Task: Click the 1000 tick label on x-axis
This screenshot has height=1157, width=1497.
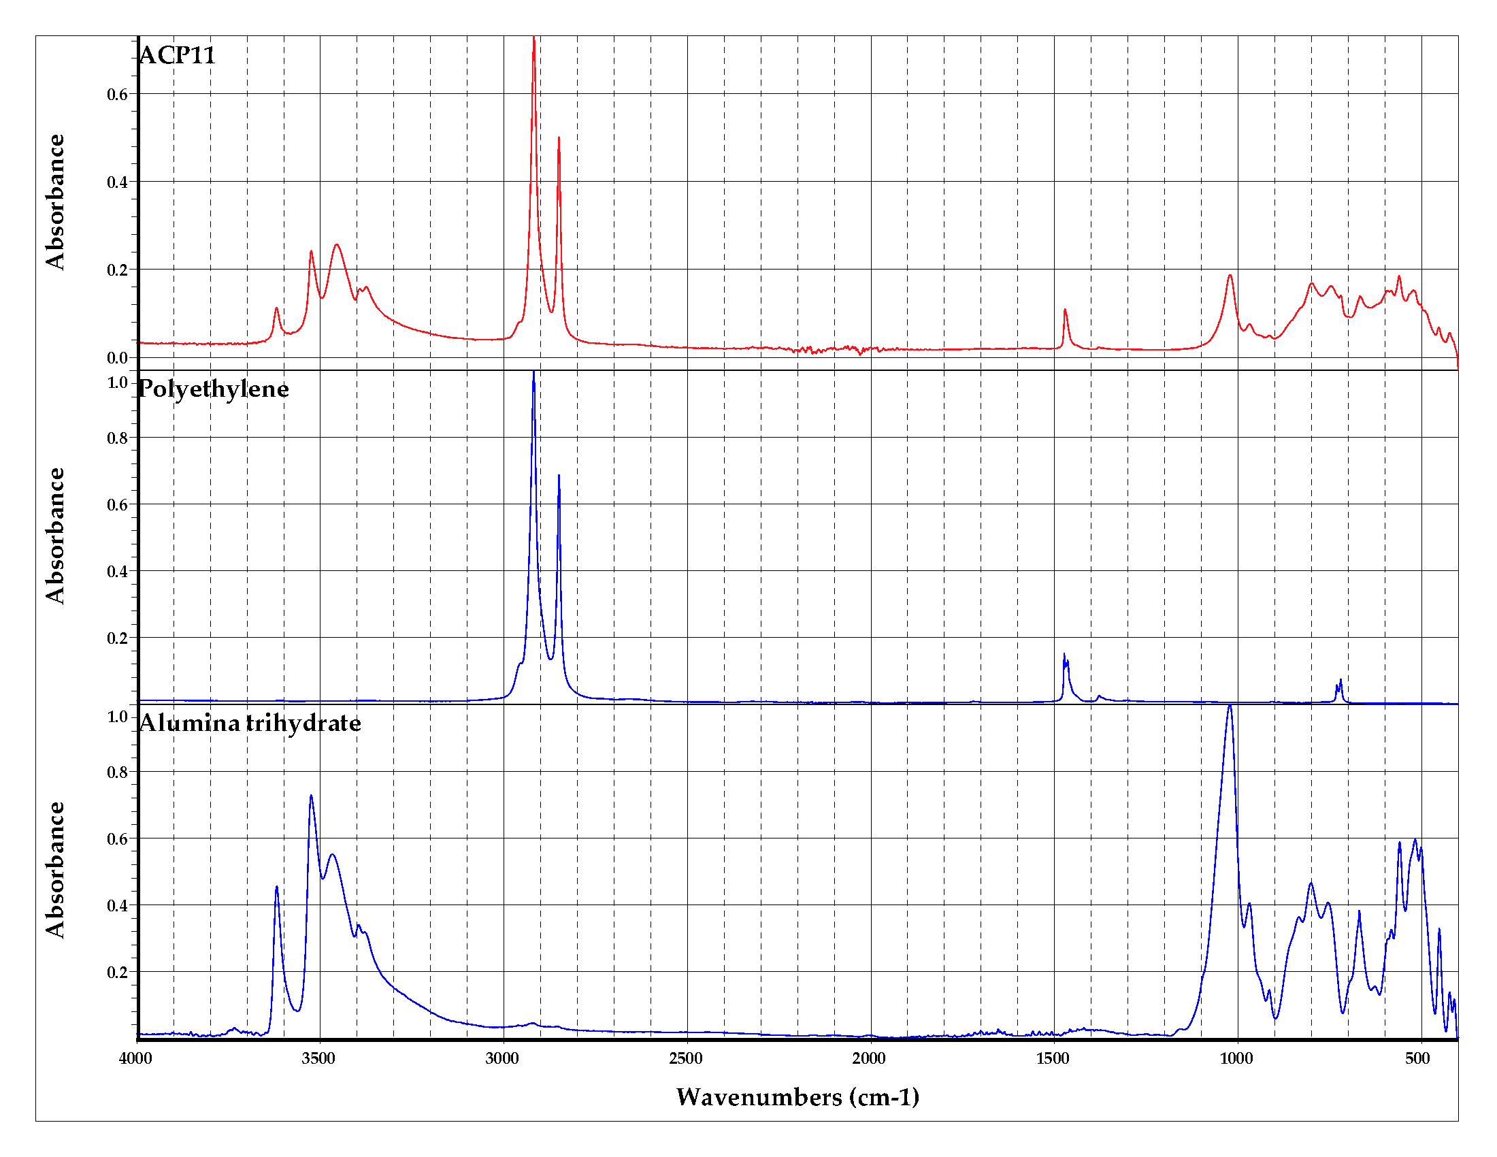Action: point(1237,1058)
